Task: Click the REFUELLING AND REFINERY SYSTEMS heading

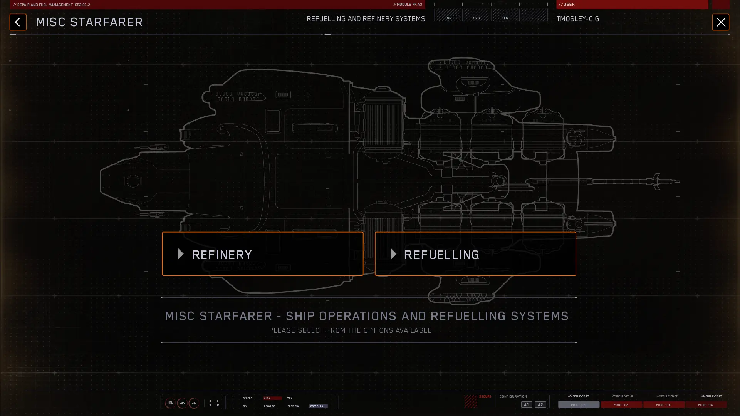Action: tap(366, 19)
